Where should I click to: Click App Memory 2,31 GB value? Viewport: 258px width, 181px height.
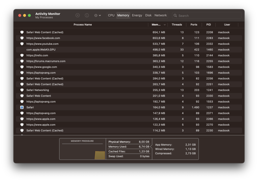click(x=190, y=145)
